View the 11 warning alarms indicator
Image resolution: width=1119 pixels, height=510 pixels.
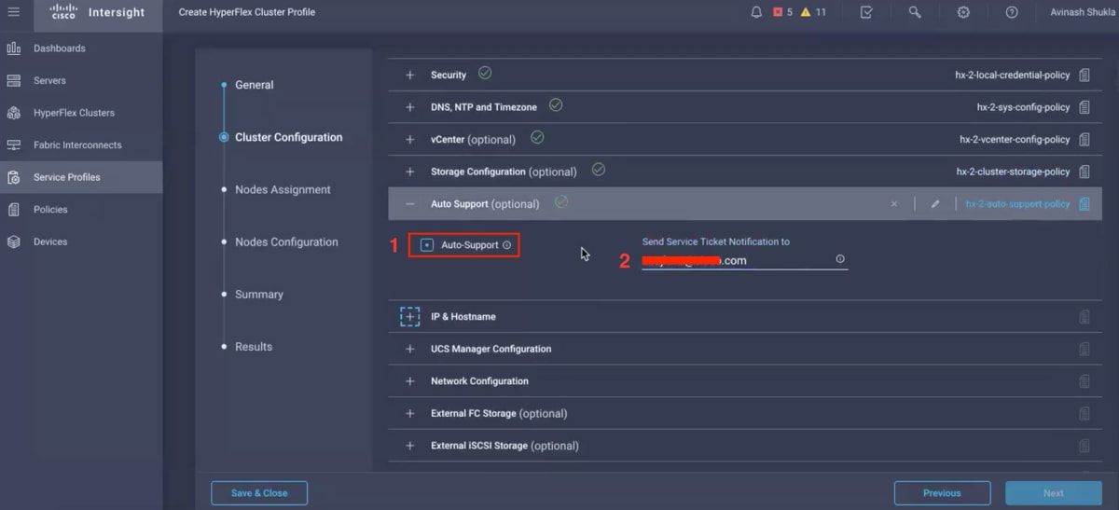pos(813,12)
